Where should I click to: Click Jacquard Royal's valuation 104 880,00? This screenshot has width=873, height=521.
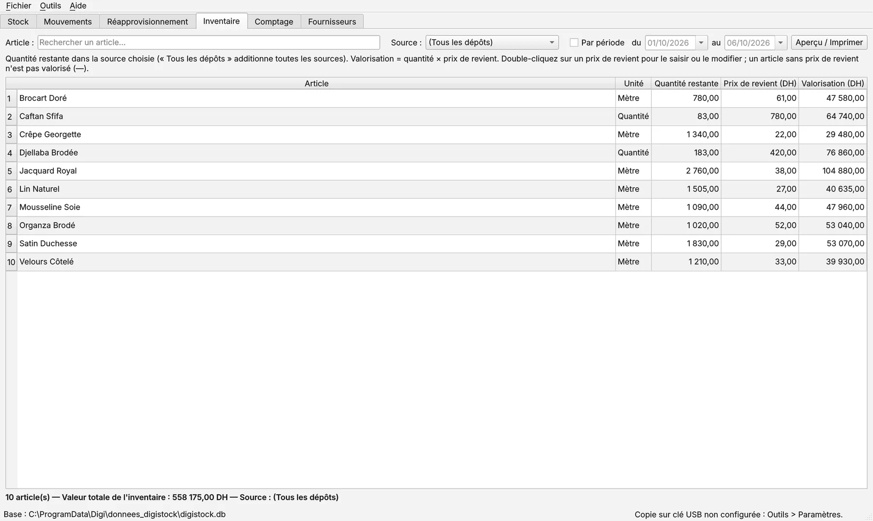tap(833, 171)
